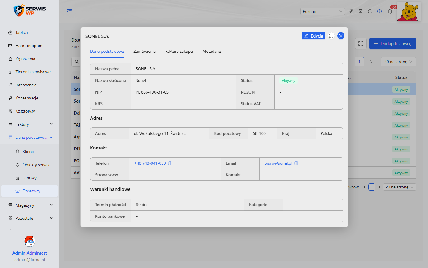Open Tablica in the sidebar
Viewport: 428px width, 268px height.
[30, 32]
